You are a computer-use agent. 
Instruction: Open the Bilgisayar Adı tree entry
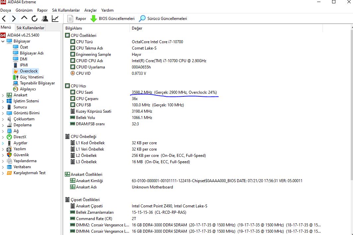tap(32, 53)
